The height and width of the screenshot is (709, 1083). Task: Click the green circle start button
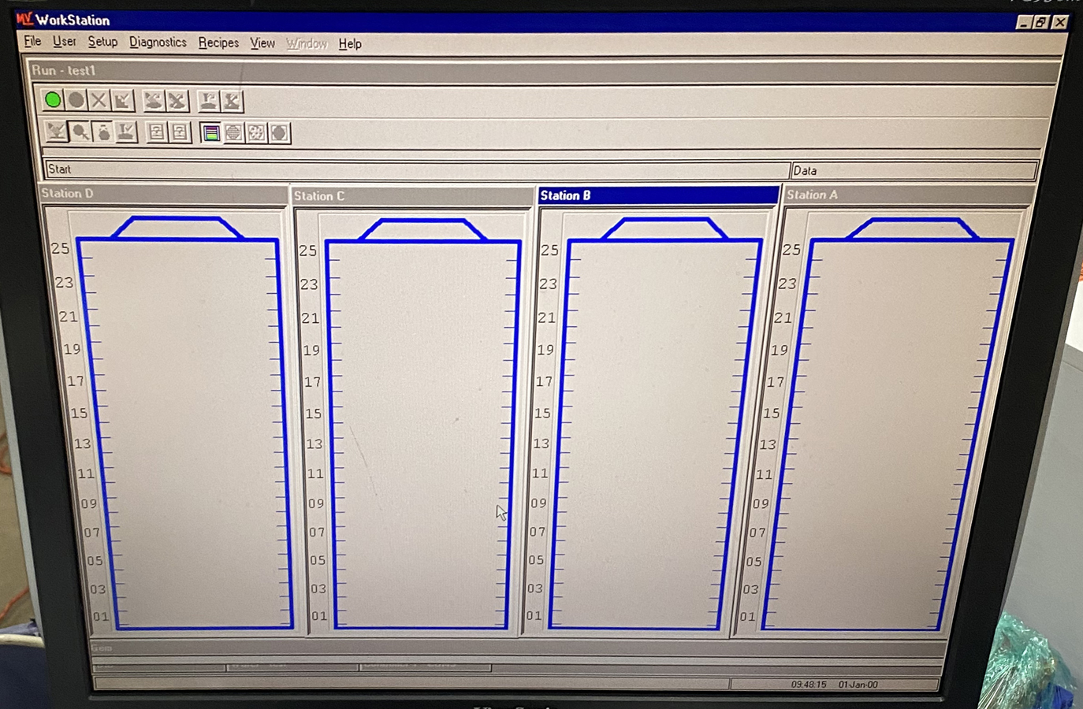pos(53,100)
